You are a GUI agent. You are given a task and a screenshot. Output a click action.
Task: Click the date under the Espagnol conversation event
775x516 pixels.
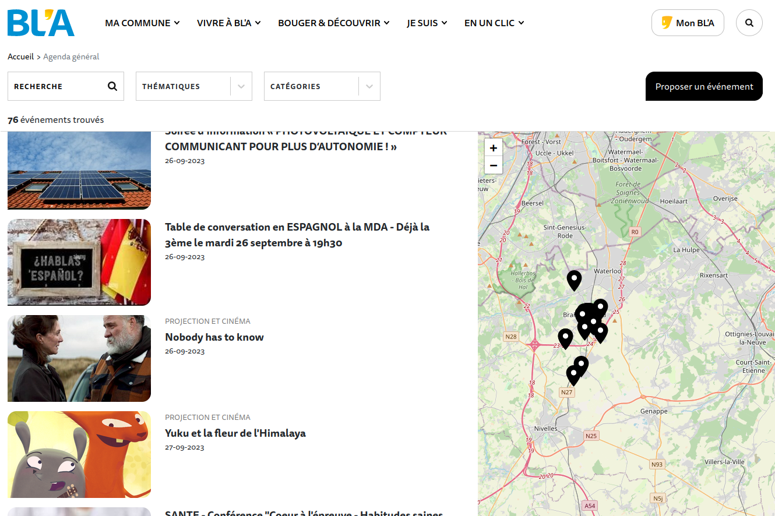185,257
